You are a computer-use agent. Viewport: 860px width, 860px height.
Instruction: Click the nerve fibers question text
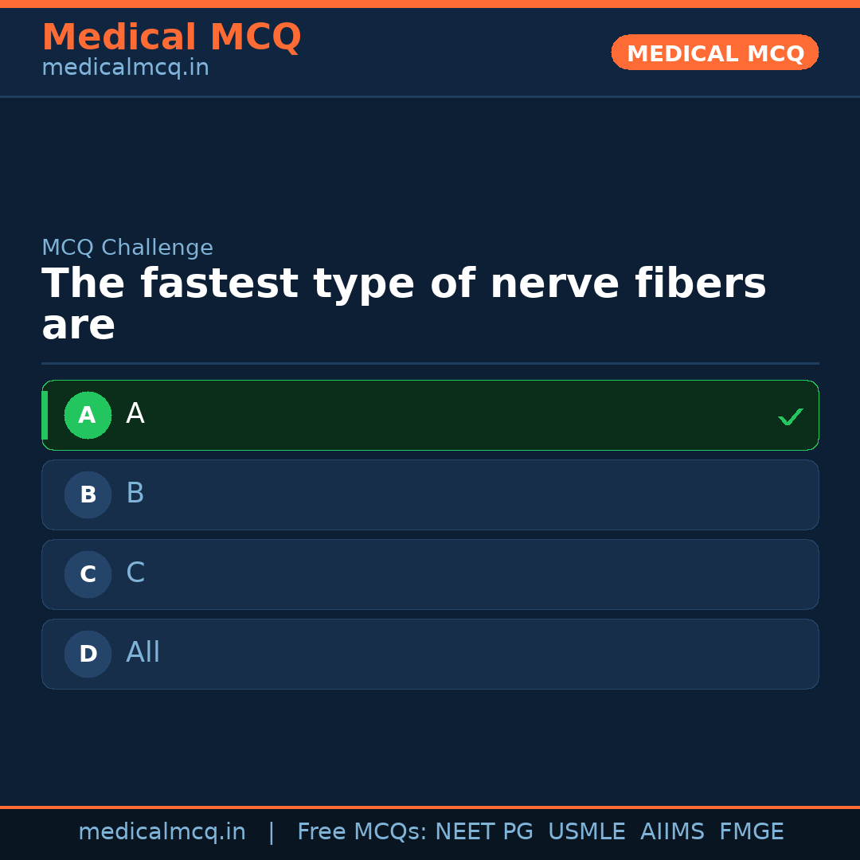(404, 304)
